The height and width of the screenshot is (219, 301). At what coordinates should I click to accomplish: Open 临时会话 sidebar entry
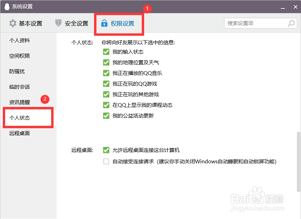tap(20, 87)
